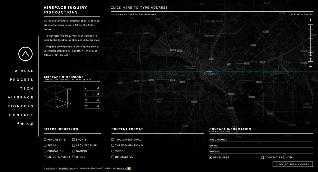Check the Gaming industry checkbox

tap(74, 151)
